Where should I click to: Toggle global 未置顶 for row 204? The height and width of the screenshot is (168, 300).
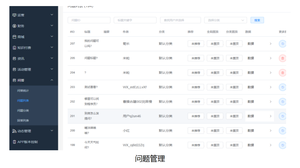[215, 73]
